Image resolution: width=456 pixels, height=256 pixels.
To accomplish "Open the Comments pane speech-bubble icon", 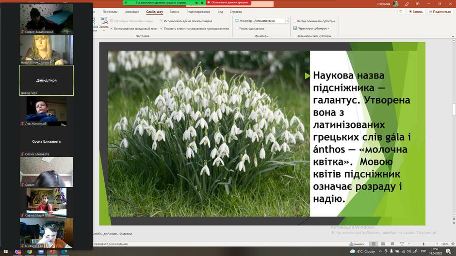I will coord(401,12).
